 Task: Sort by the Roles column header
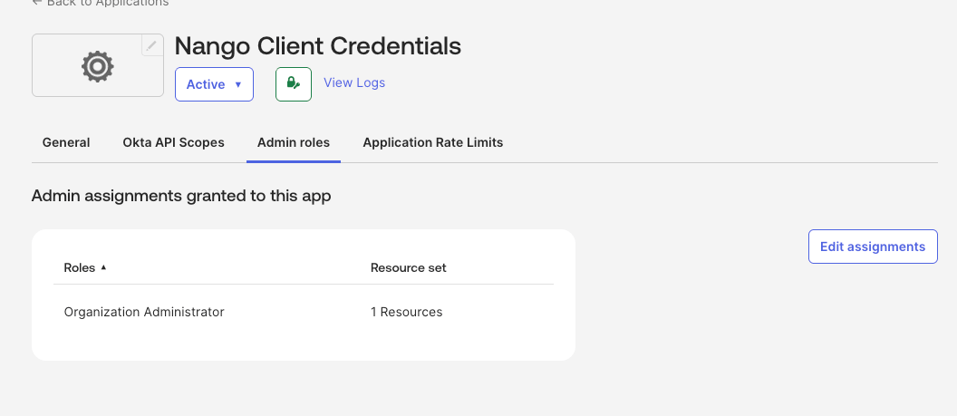tap(80, 267)
